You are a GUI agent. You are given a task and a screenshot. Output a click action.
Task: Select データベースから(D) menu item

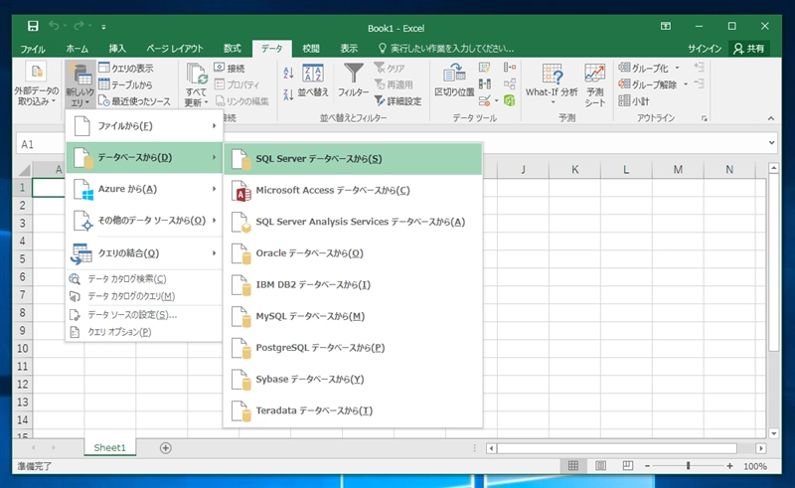pos(144,157)
